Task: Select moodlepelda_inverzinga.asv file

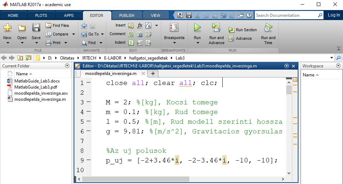Action: pyautogui.click(x=41, y=93)
